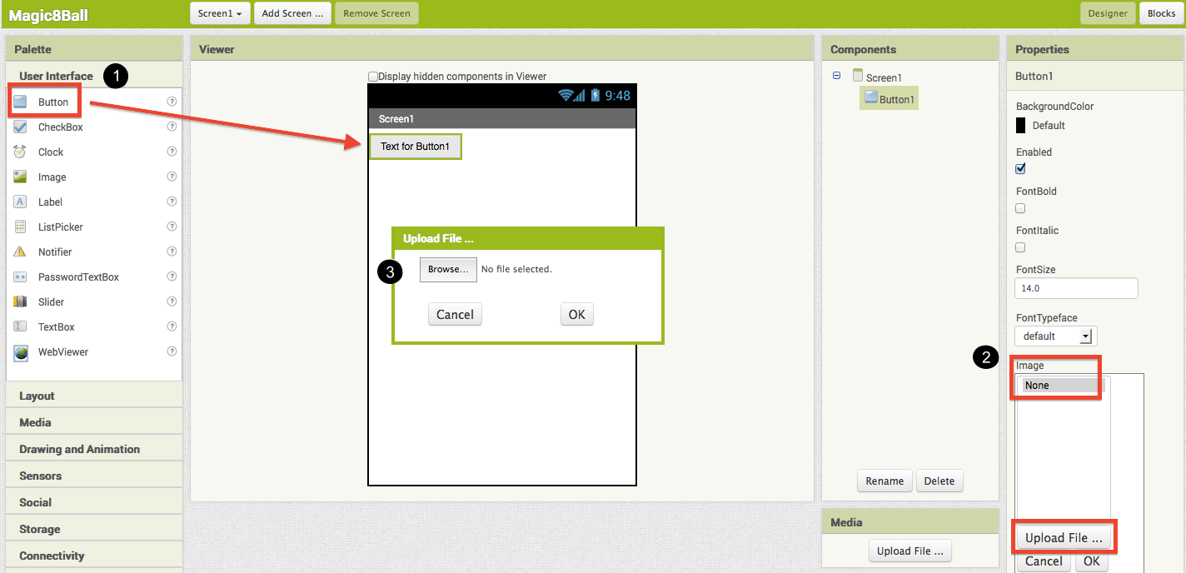
Task: Uncheck the Enabled property checkbox
Action: click(x=1020, y=168)
